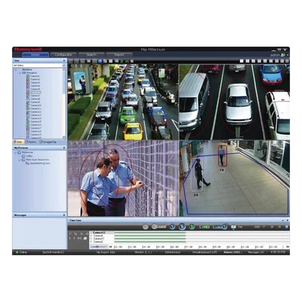302x302 pixels.
Task: Switch to the Configurator tab
Action: click(63, 54)
